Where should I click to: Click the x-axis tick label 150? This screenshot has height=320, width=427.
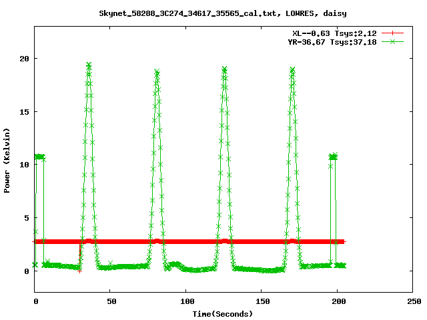click(x=263, y=301)
